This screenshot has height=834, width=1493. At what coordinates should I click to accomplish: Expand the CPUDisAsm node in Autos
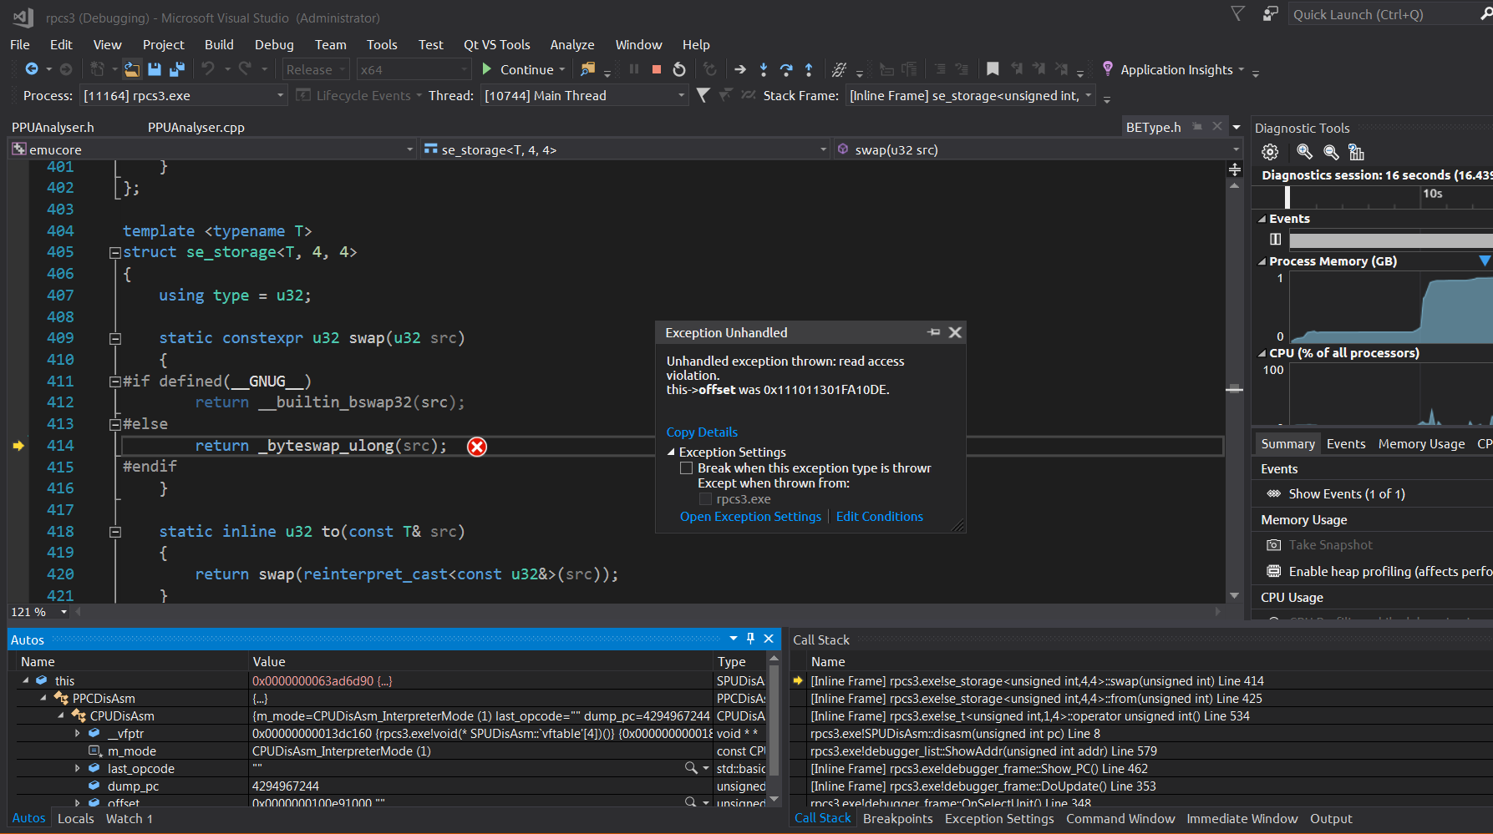click(61, 715)
